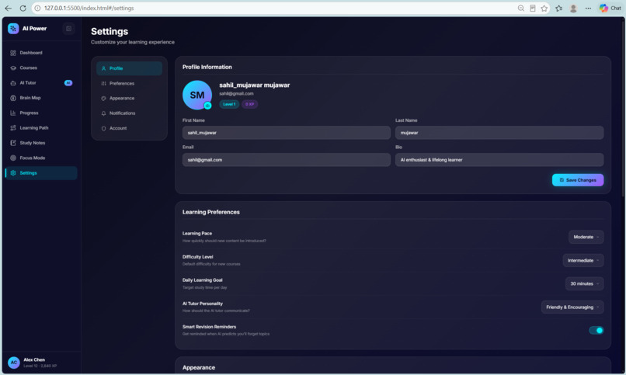
Task: Open Brain Map in the sidebar
Action: pos(41,98)
